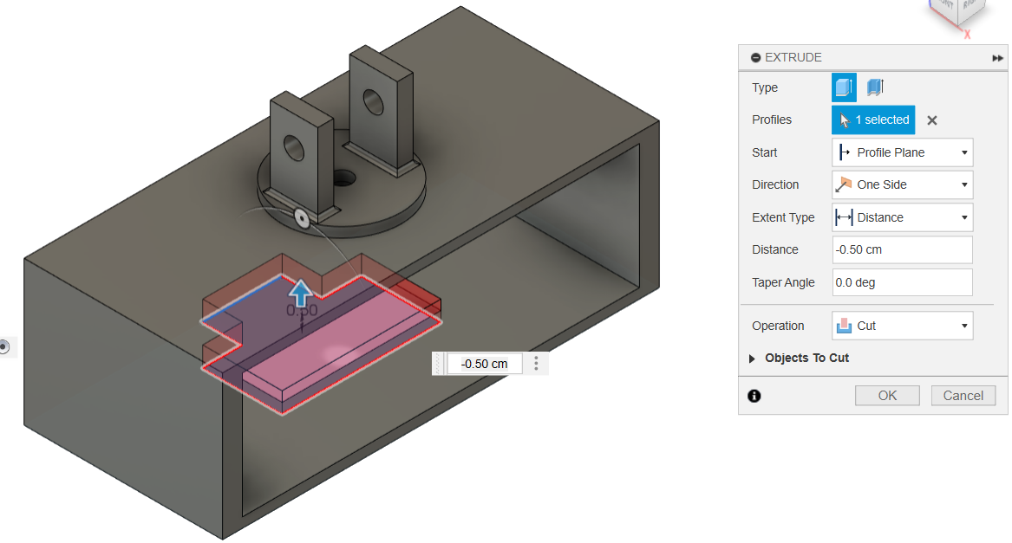
Task: Select the solid Extrude type icon
Action: coord(841,87)
